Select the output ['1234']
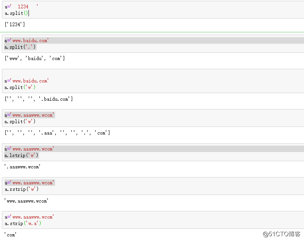 [15, 24]
